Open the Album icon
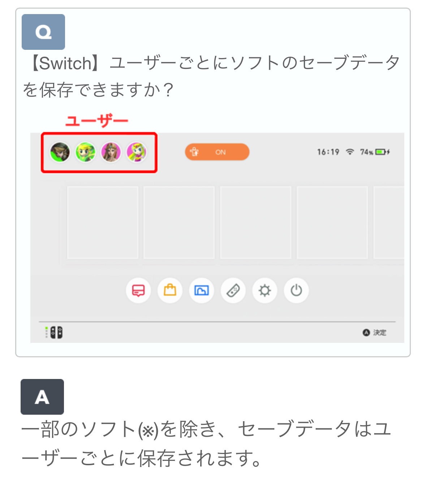Screen dimensions: 426x484 (202, 290)
